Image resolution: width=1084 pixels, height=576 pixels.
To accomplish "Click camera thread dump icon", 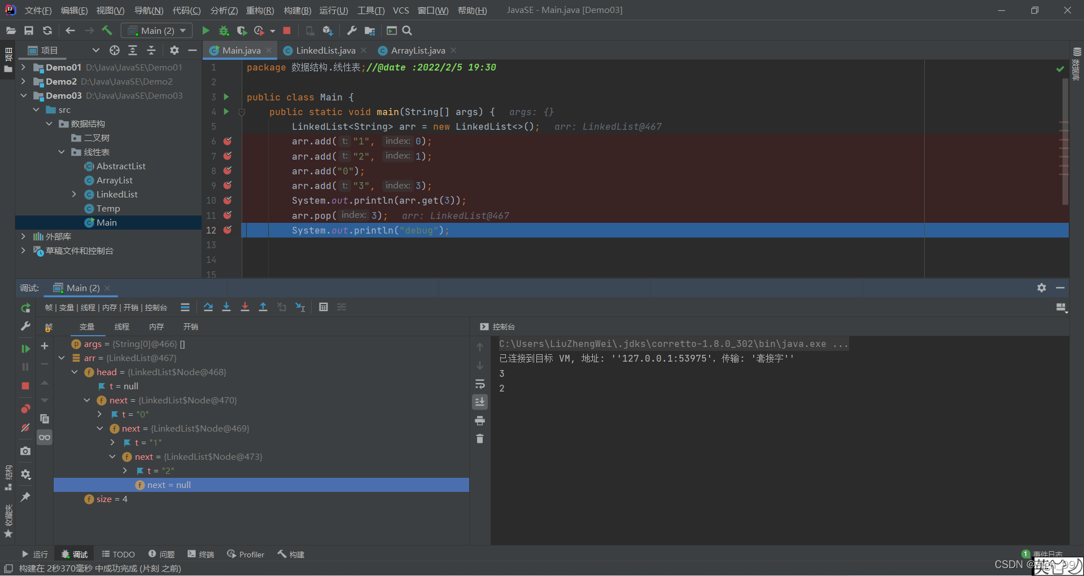I will tap(25, 451).
